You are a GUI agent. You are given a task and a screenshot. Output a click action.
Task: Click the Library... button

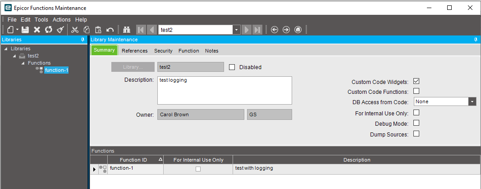(x=133, y=67)
